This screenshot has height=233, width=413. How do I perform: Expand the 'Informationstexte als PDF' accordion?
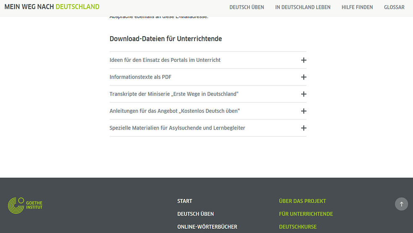pyautogui.click(x=140, y=77)
